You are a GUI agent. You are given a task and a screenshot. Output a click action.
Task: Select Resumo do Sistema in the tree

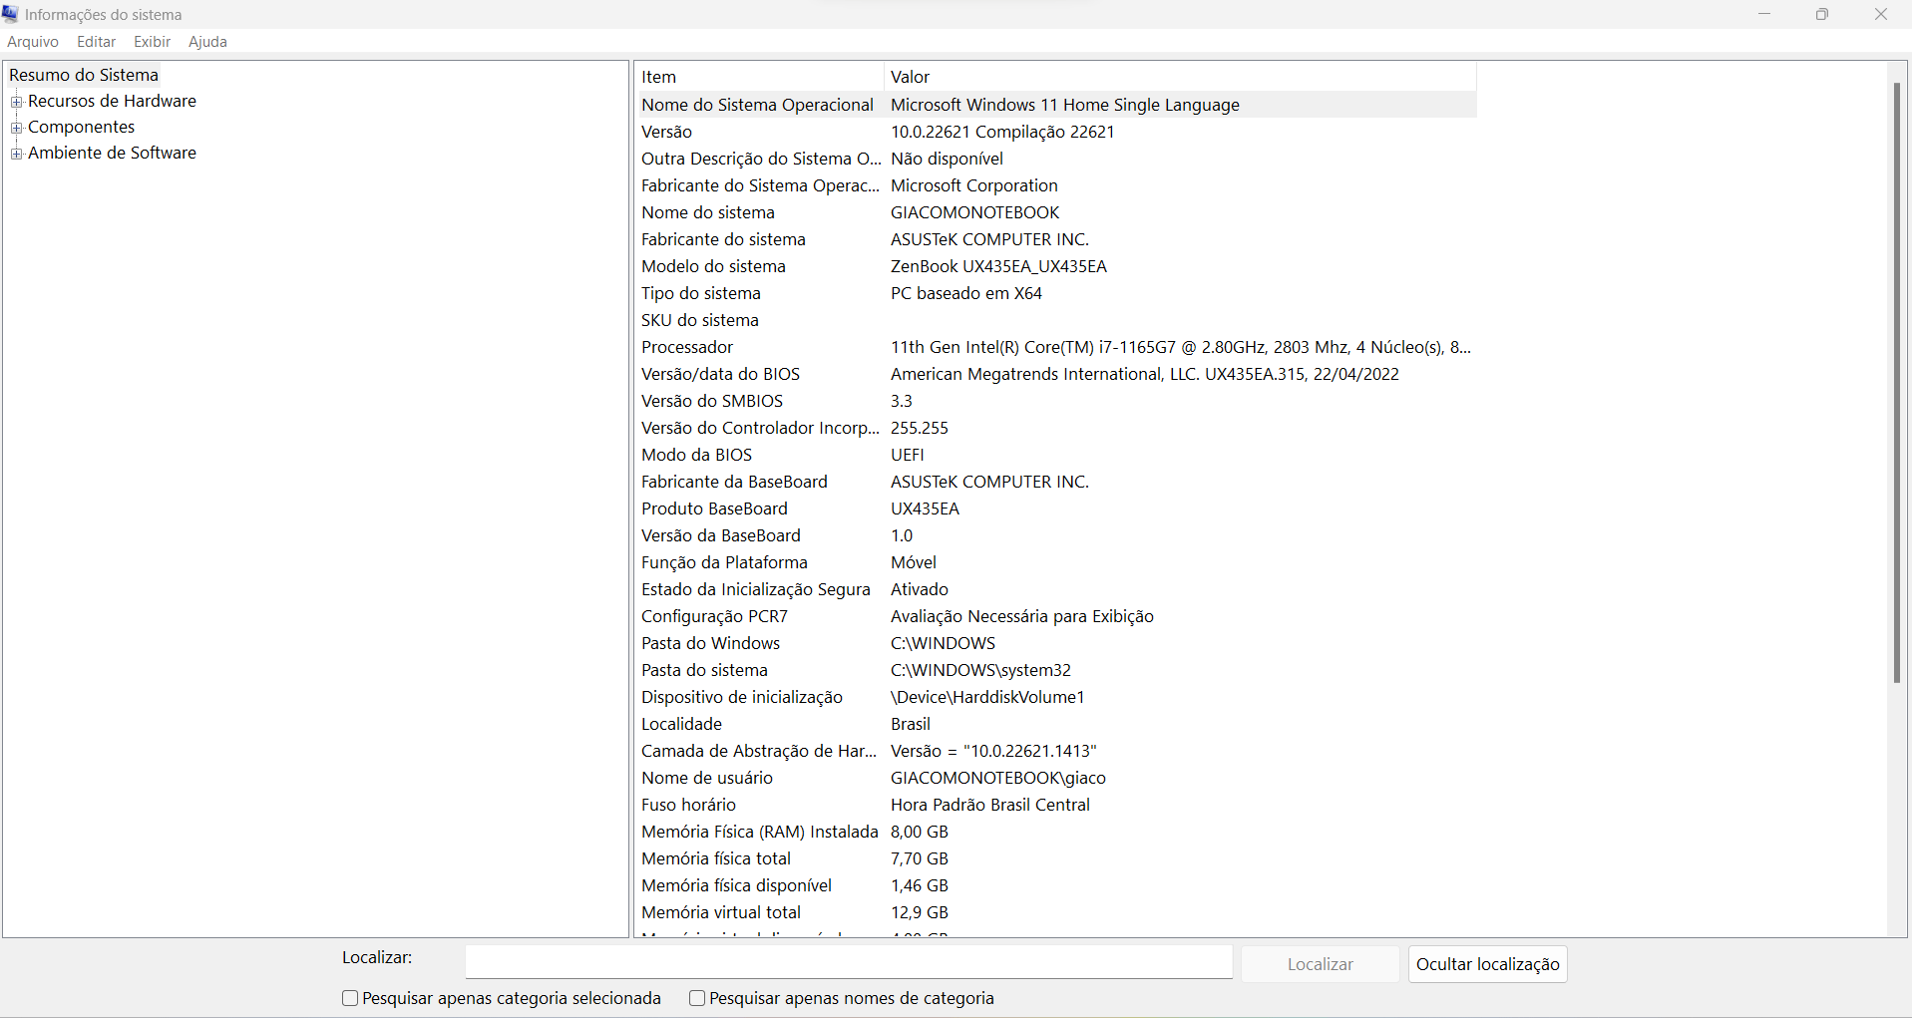pos(84,75)
